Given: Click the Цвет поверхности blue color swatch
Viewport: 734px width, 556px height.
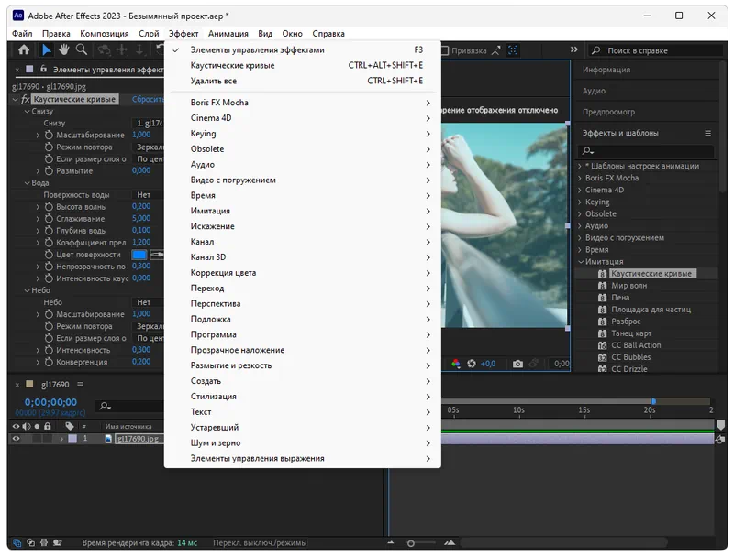Looking at the screenshot, I should tap(139, 255).
